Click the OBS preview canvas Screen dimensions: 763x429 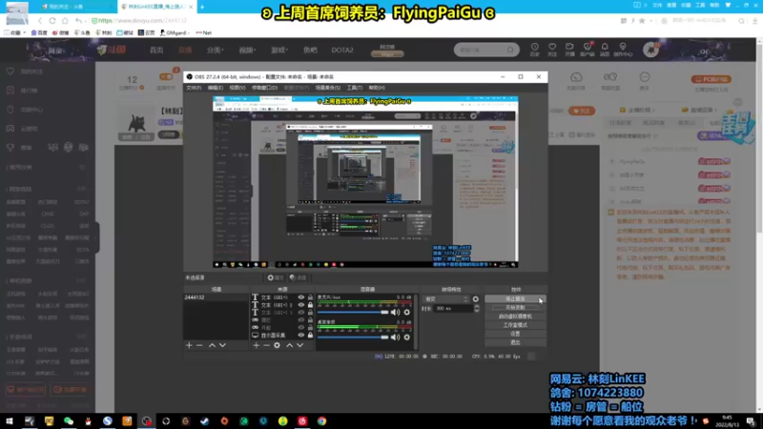click(365, 182)
